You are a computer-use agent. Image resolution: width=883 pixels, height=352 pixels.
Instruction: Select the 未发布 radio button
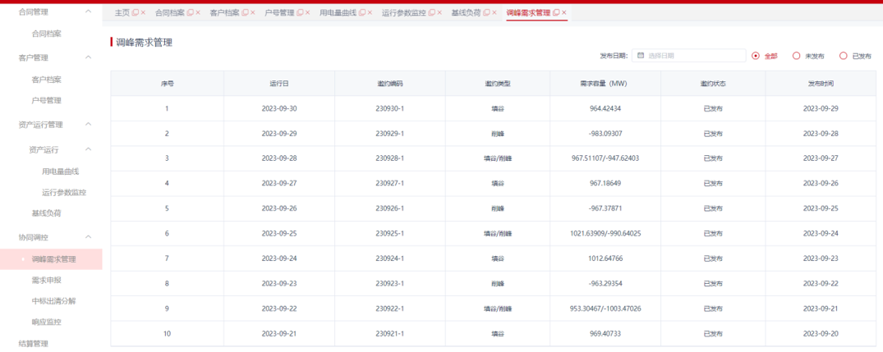coord(796,56)
